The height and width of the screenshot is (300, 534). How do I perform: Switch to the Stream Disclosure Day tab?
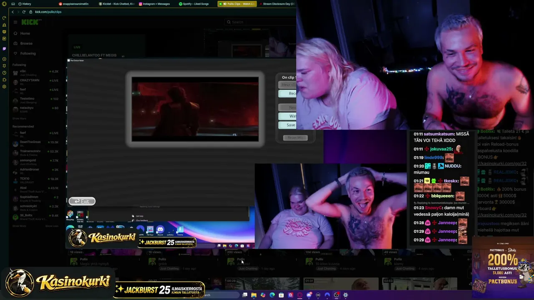click(x=277, y=4)
